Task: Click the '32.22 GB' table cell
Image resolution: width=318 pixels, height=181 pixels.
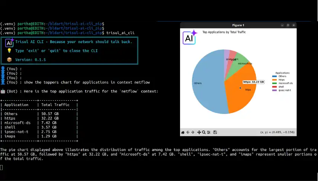Action: [50, 118]
